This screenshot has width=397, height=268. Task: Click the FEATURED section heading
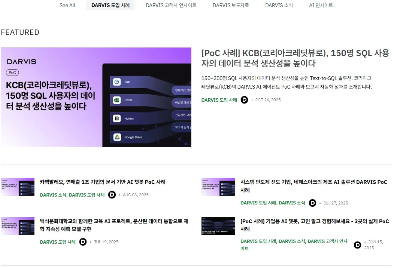(x=20, y=32)
